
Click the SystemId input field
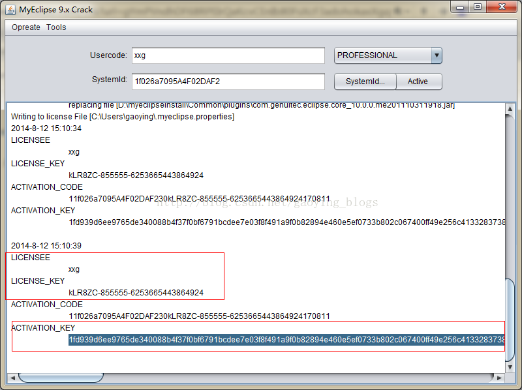[228, 82]
